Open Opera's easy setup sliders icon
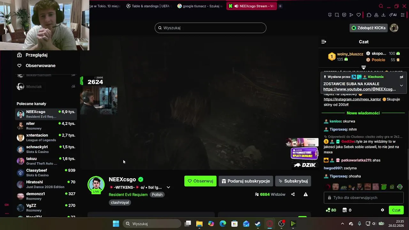Image resolution: width=409 pixels, height=230 pixels. pos(403,15)
